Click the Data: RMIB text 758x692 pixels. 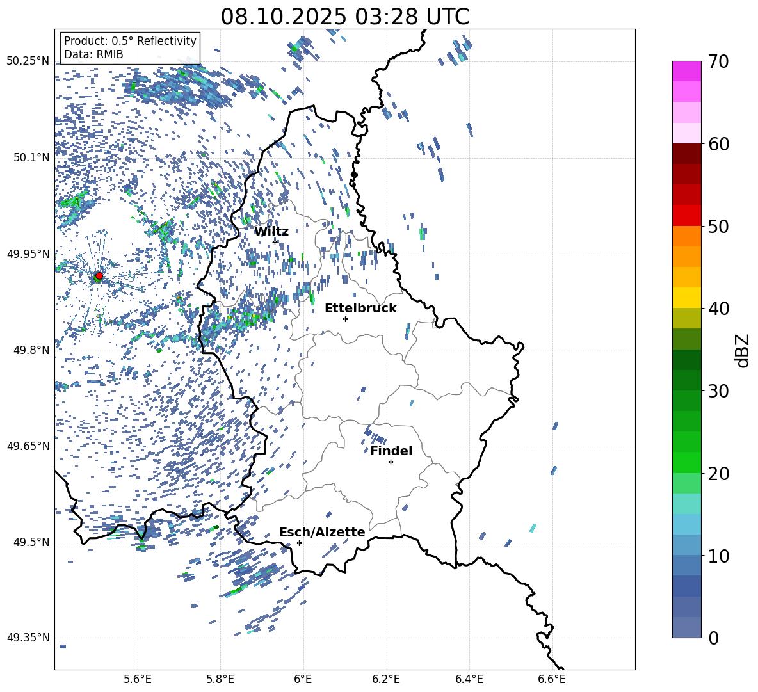pyautogui.click(x=93, y=54)
